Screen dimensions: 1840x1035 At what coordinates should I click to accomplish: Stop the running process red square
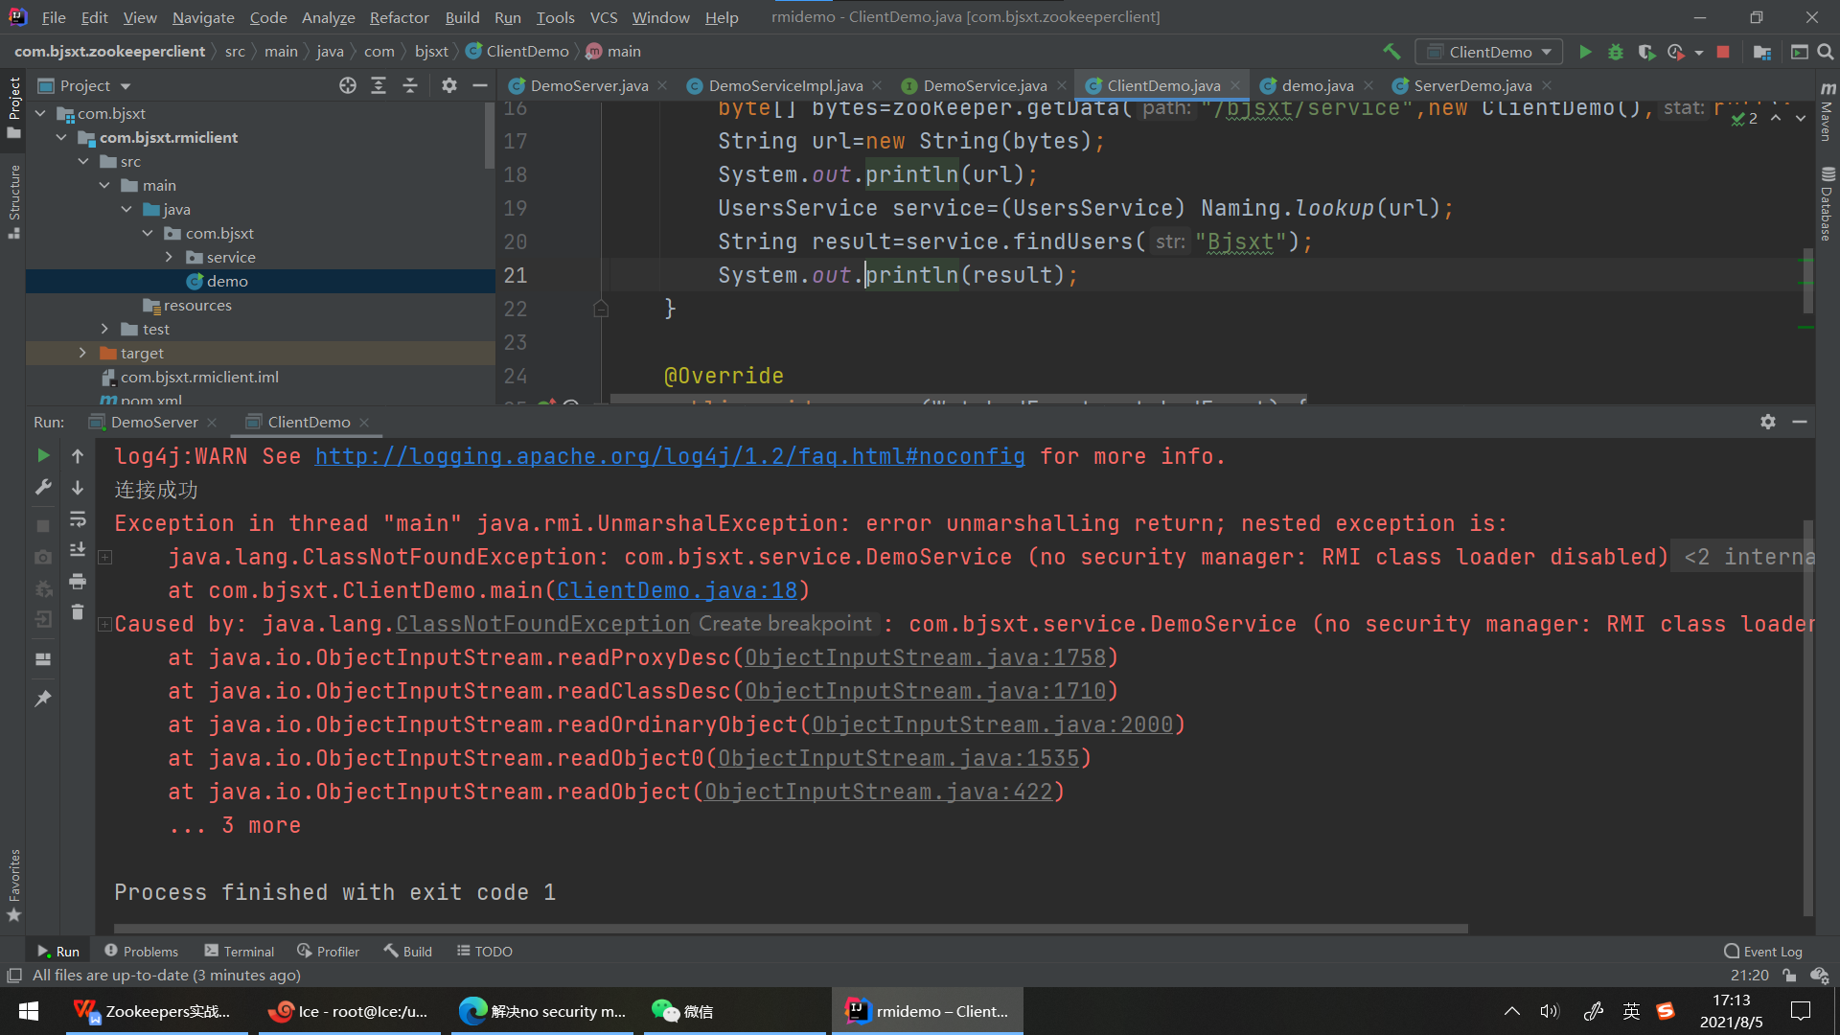(x=1723, y=52)
